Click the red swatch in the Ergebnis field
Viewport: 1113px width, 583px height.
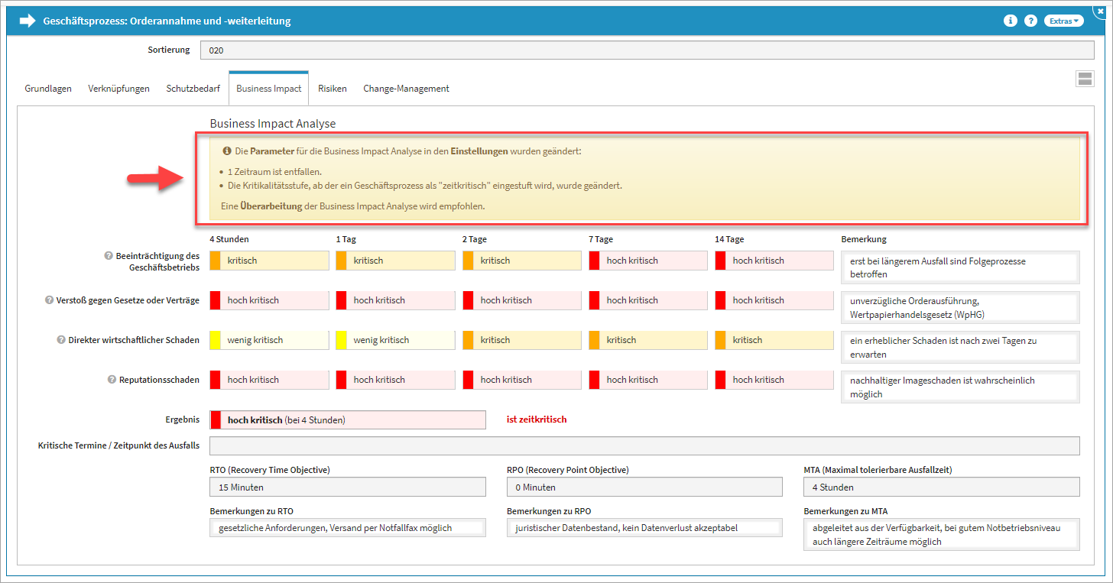(216, 419)
